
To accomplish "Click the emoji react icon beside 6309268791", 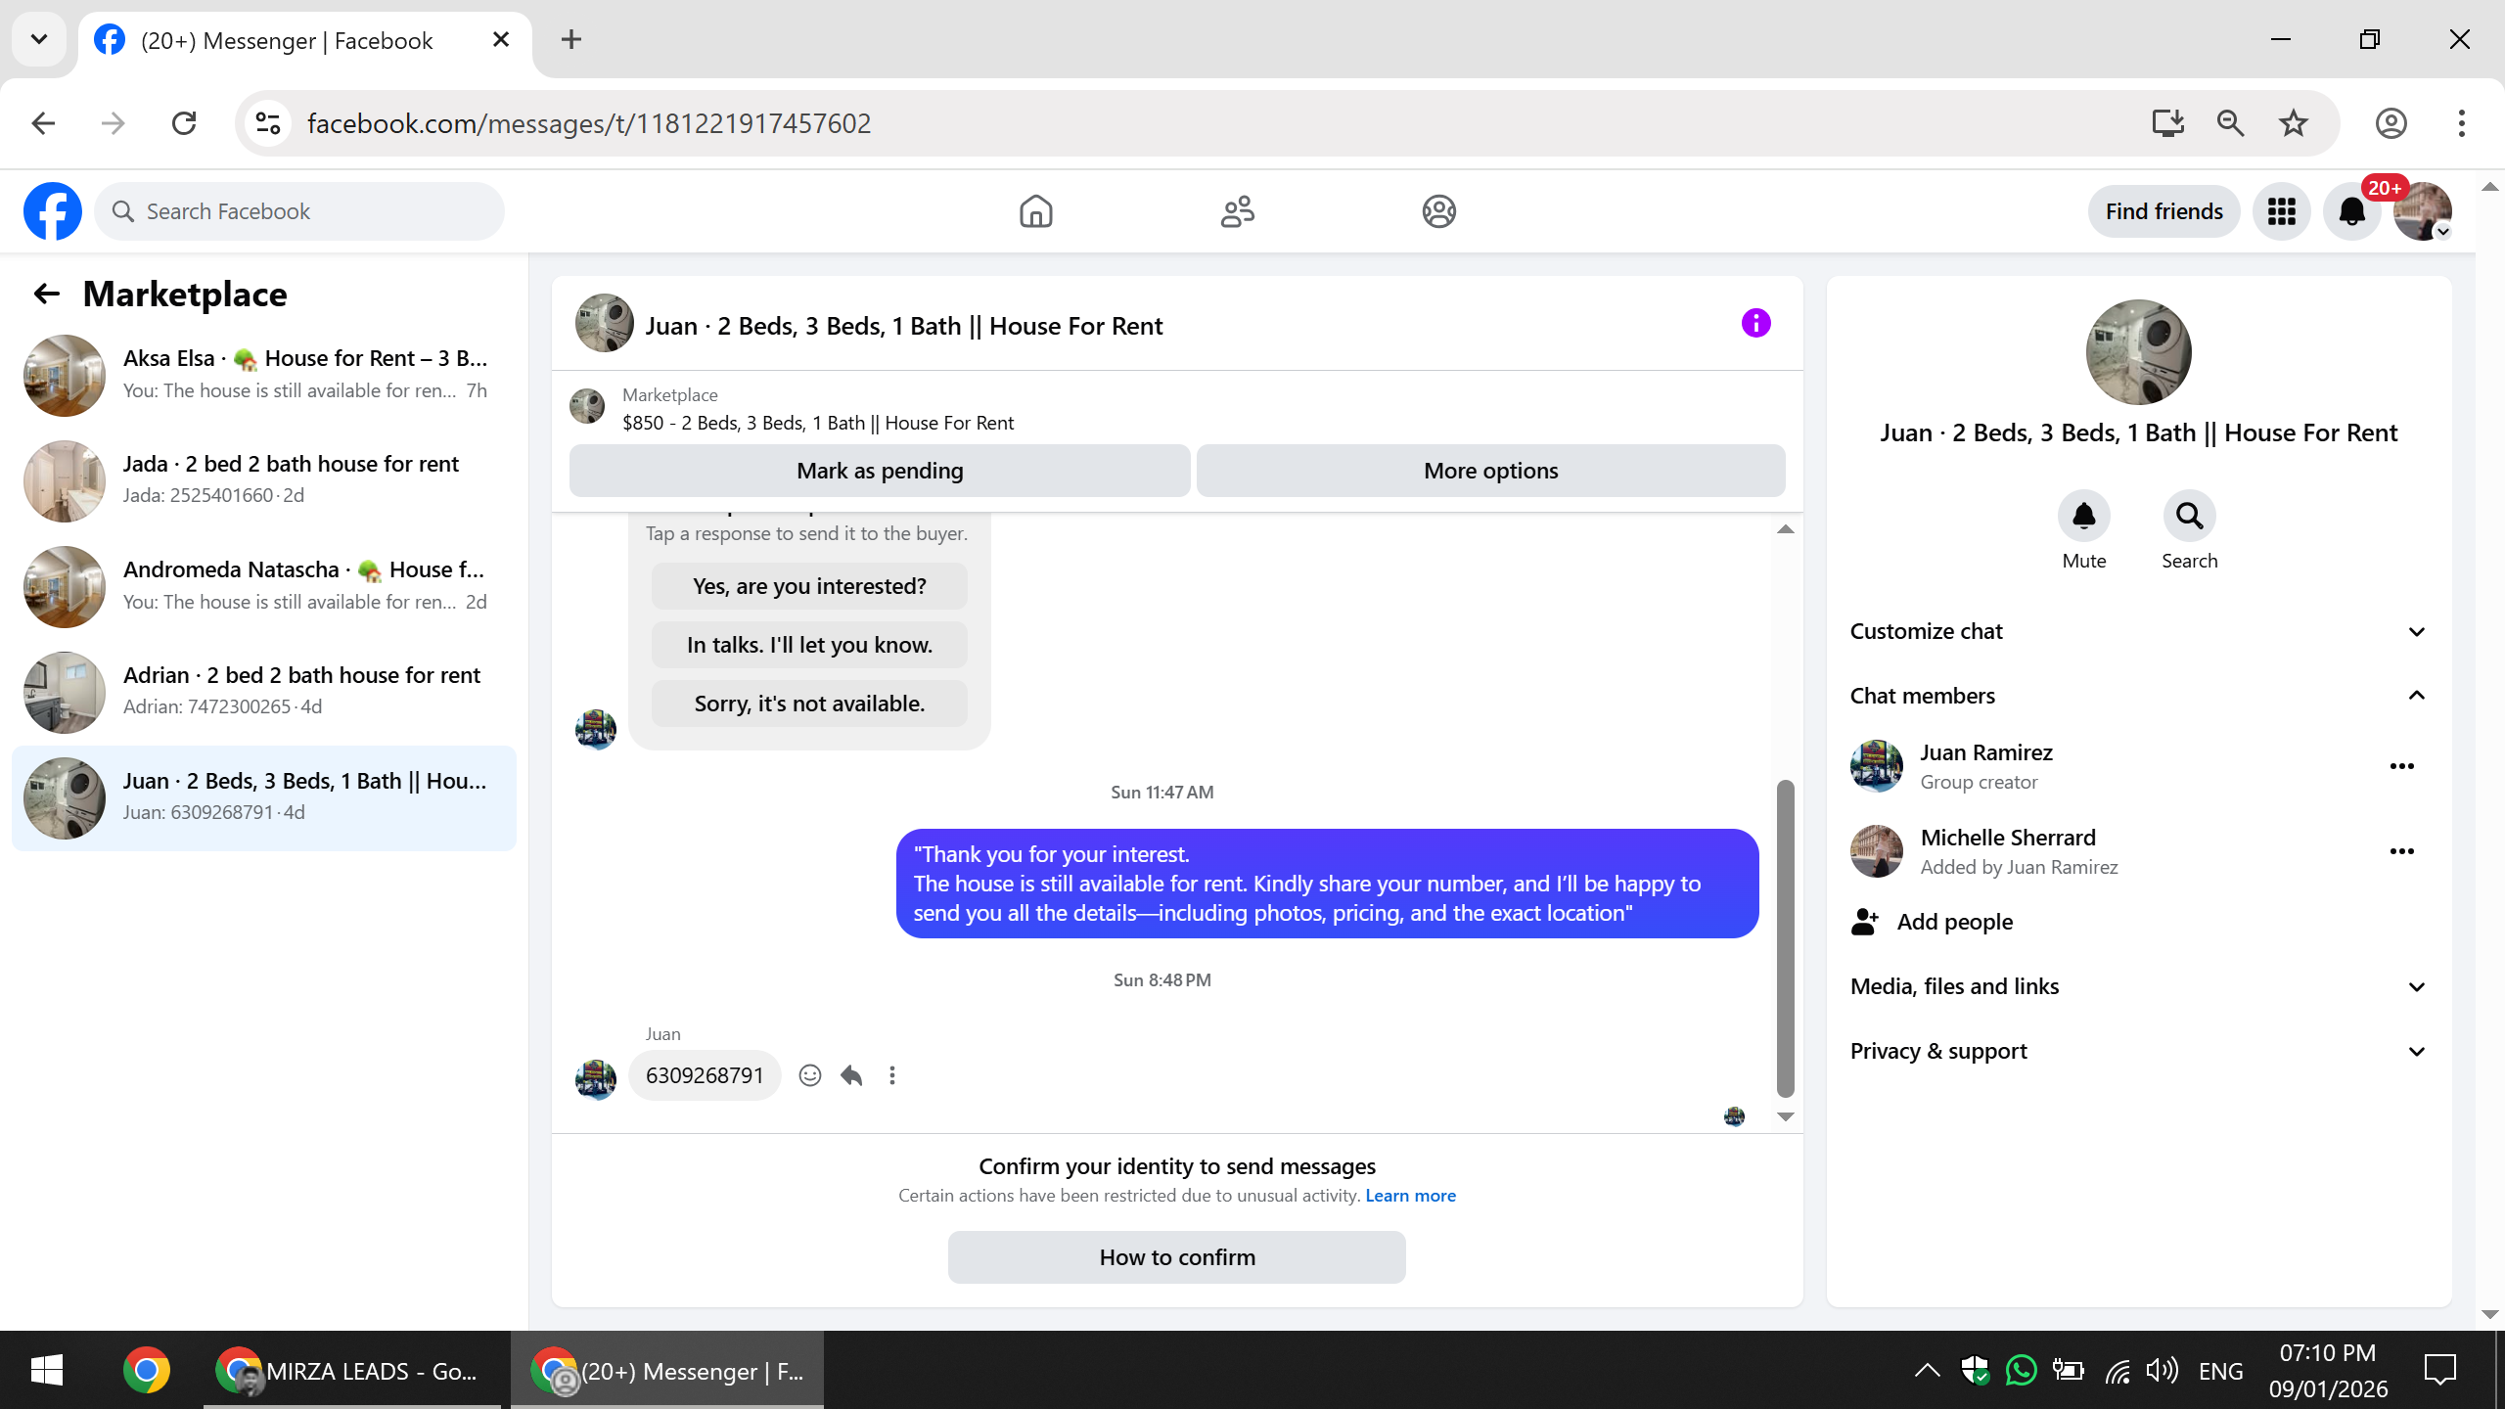I will tap(809, 1075).
